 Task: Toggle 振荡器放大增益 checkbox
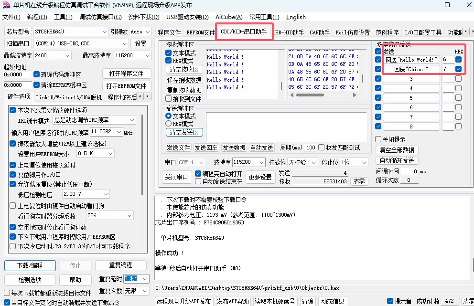pos(13,144)
